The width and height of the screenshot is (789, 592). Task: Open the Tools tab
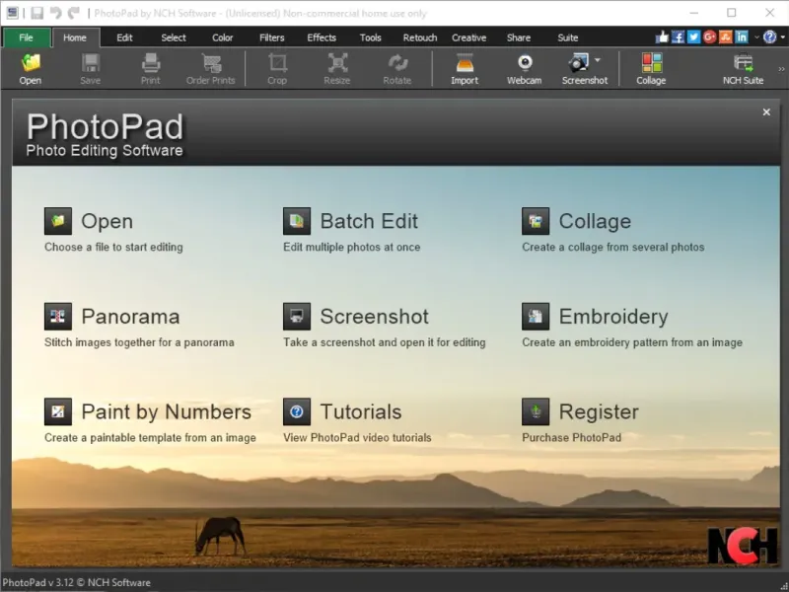[371, 37]
